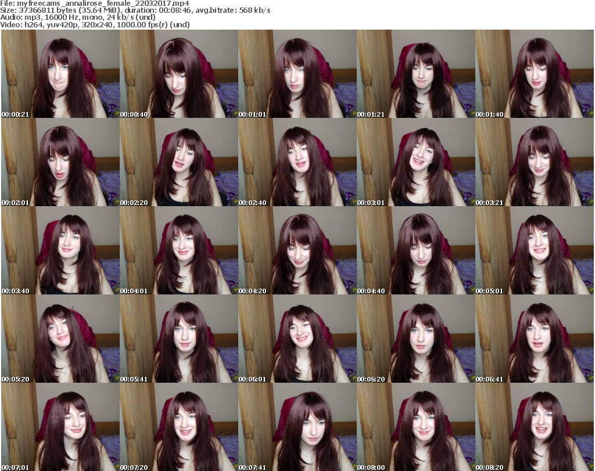The width and height of the screenshot is (595, 471).
Task: Click the frame stamped 00:08:20
Action: tap(535, 427)
